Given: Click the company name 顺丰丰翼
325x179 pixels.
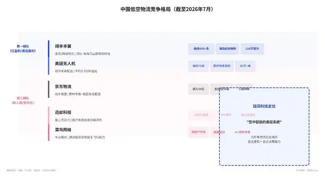Looking at the screenshot, I should point(63,46).
